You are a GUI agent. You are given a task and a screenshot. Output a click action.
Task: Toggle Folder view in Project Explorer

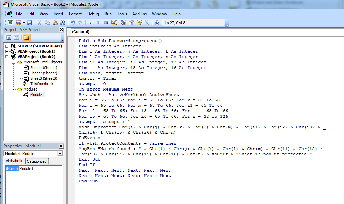click(26, 37)
